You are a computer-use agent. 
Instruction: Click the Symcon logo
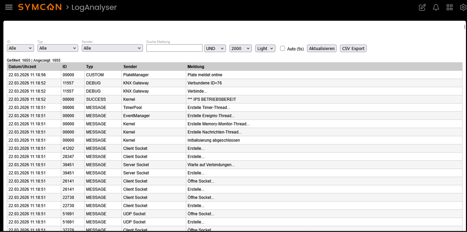point(40,7)
